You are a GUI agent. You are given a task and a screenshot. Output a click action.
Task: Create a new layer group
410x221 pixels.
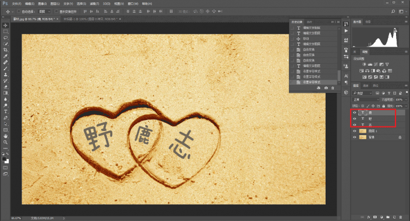(388, 217)
